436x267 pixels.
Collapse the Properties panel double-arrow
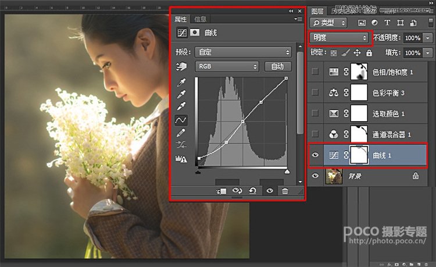291,11
